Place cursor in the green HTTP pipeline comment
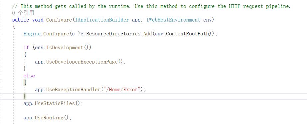Screen dimensions: 307x124 click(151, 6)
